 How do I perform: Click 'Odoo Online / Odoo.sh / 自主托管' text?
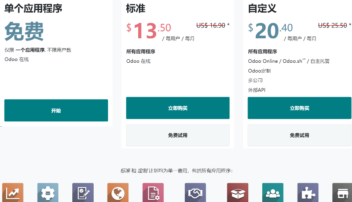coord(289,61)
